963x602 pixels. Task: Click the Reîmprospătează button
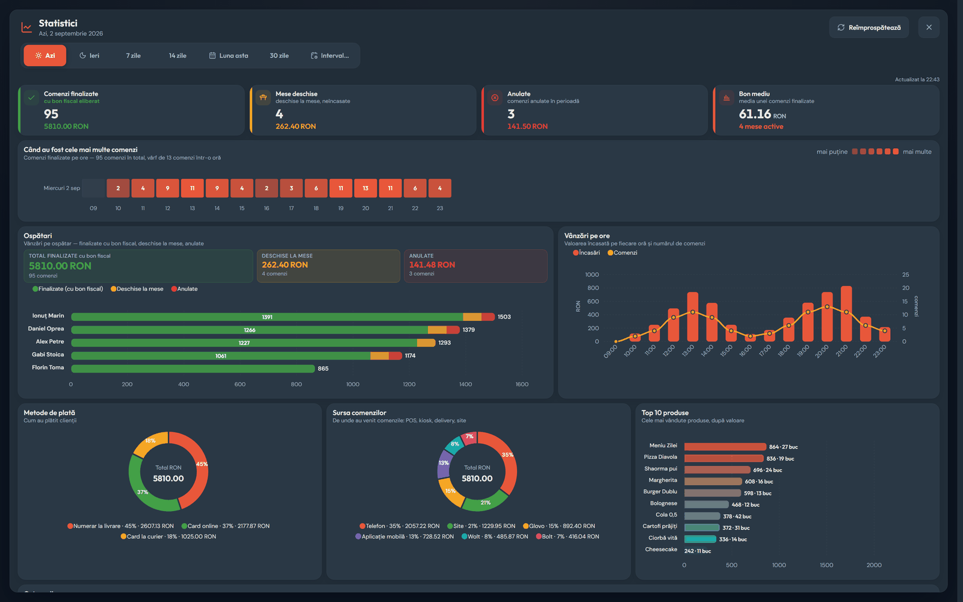(x=869, y=28)
